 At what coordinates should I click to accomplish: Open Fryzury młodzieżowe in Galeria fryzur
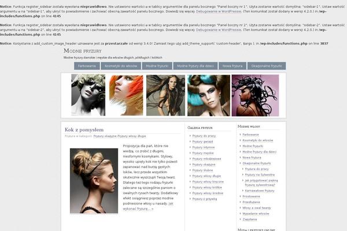(206, 159)
